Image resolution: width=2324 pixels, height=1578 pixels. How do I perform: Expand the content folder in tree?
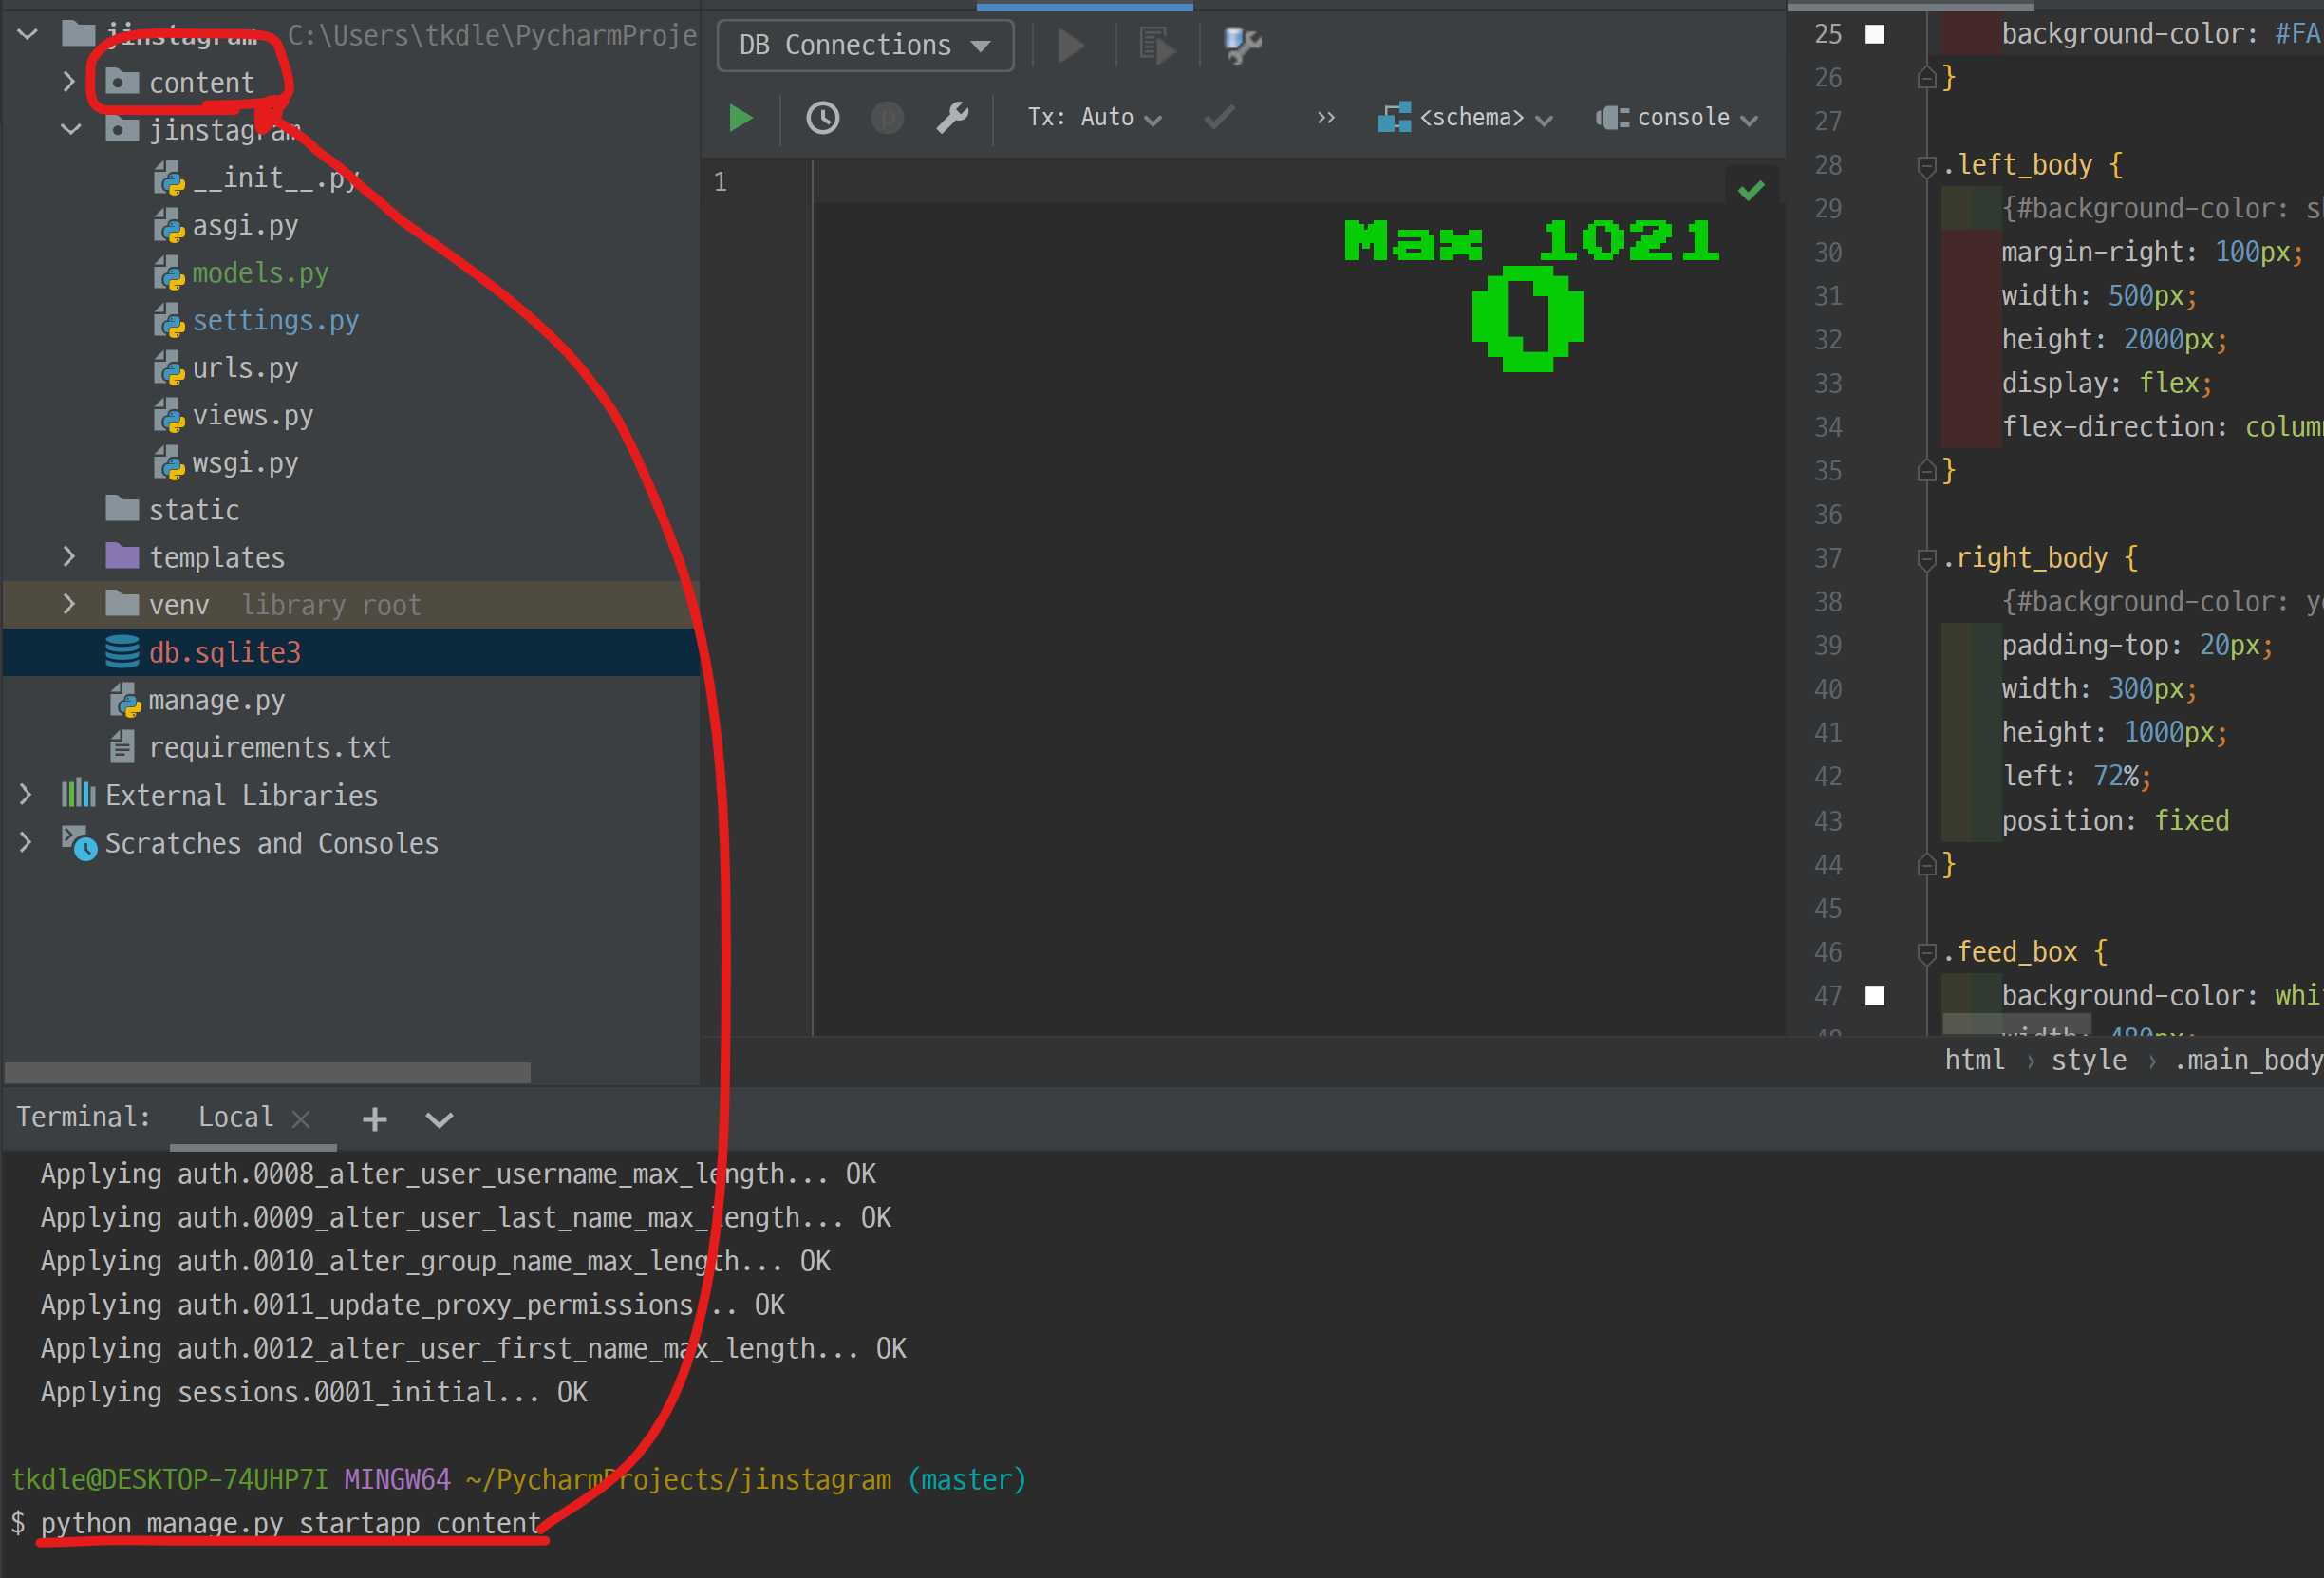69,82
